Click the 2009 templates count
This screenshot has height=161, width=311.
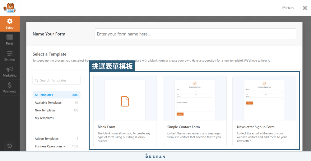pos(75,95)
